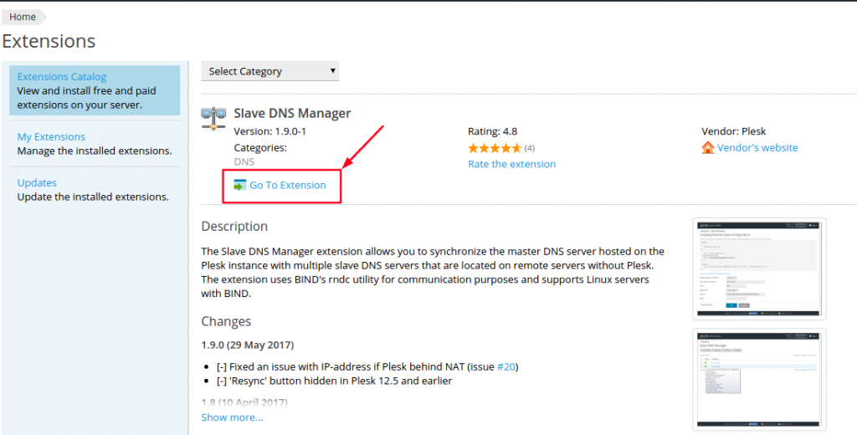Viewport: 857px width, 435px height.
Task: Click the (4) review count
Action: tap(530, 148)
